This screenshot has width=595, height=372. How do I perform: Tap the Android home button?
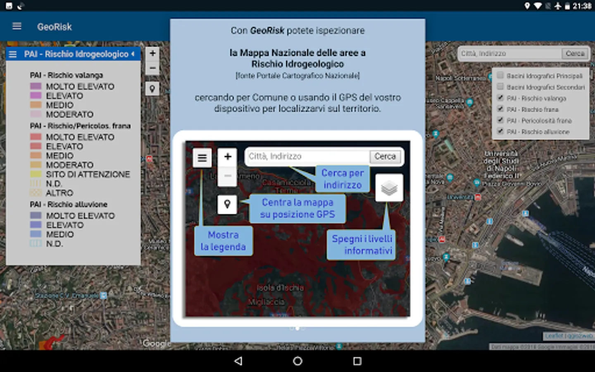click(297, 361)
